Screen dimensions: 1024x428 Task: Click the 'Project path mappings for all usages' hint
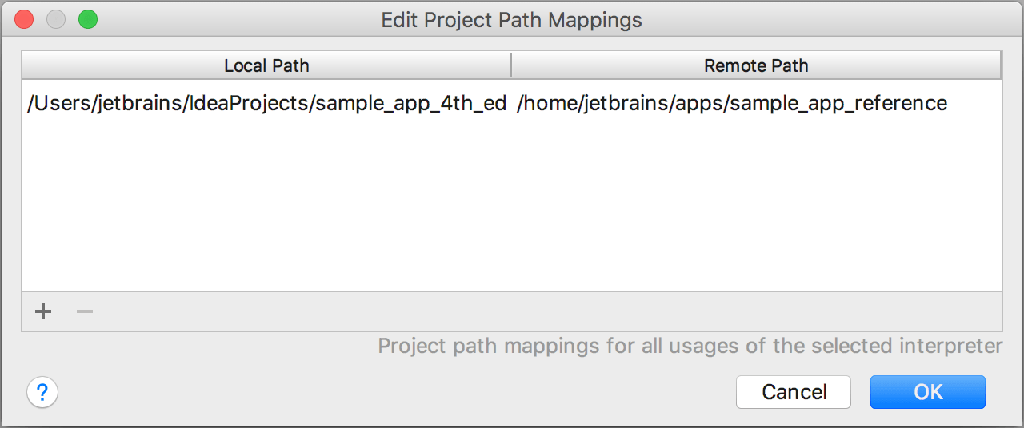click(x=690, y=346)
